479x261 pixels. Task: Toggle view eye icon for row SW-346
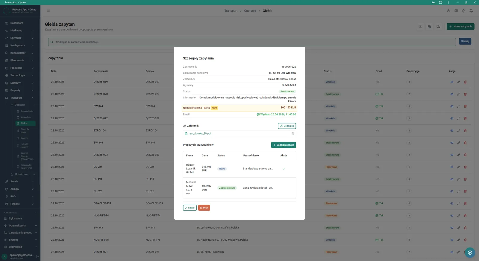(452, 143)
